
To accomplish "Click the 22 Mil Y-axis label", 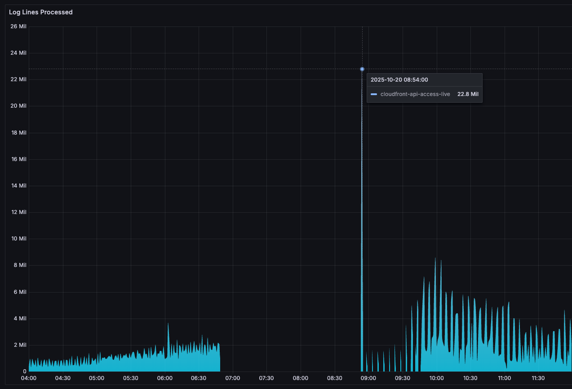I will [19, 79].
